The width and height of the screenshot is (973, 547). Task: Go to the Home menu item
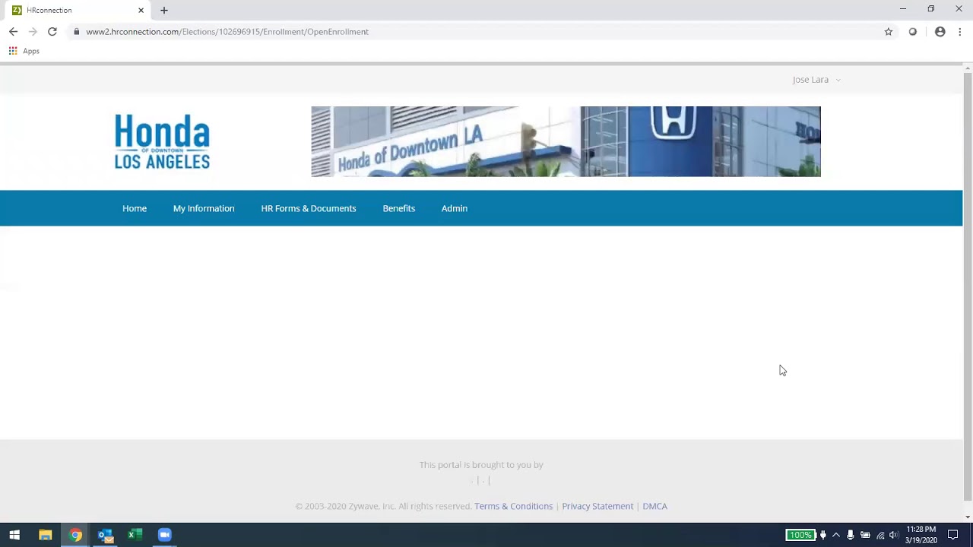[135, 208]
